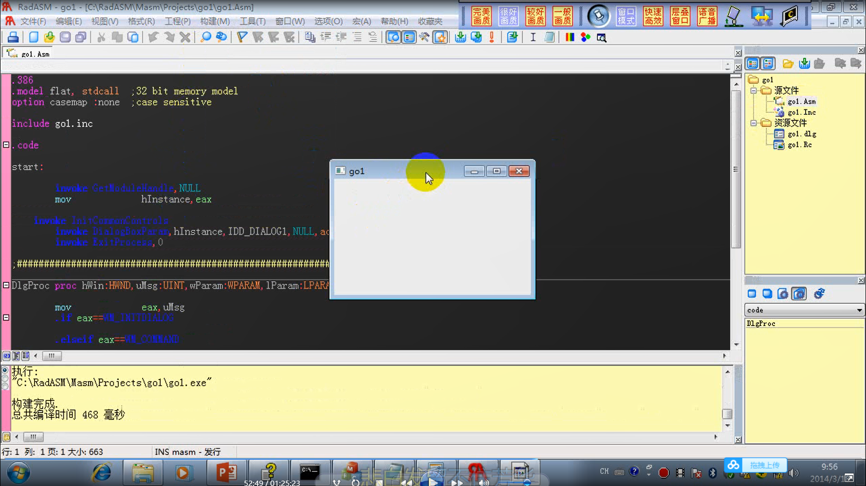
Task: Collapse the .if eax==WM_INITDIALOG fold marker
Action: point(6,317)
